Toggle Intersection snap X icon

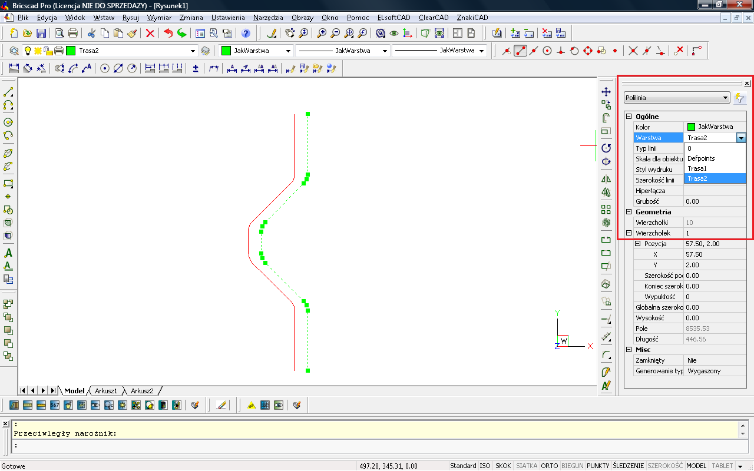tap(633, 51)
